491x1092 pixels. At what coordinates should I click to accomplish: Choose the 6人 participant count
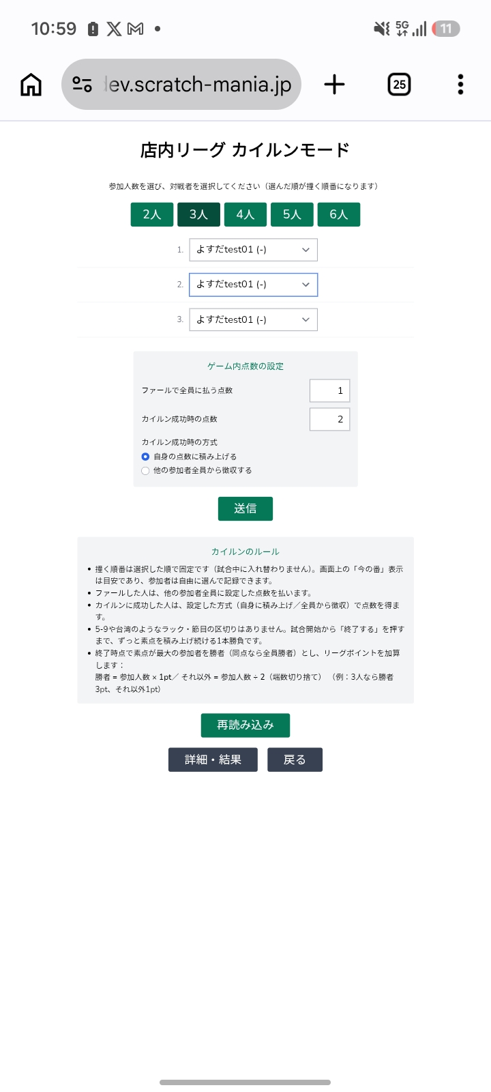(339, 214)
